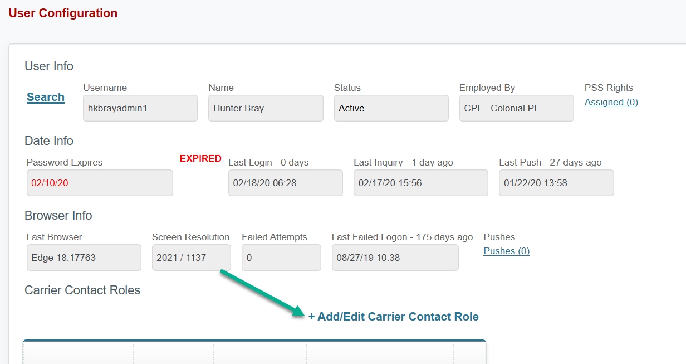
Task: Click the Failed Attempts field showing 0
Action: tap(281, 258)
